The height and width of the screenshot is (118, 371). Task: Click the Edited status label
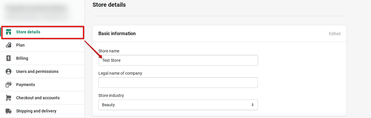coord(334,34)
